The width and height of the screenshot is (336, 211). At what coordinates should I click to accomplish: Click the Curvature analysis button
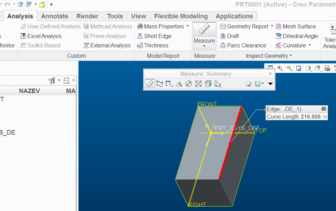coord(291,45)
